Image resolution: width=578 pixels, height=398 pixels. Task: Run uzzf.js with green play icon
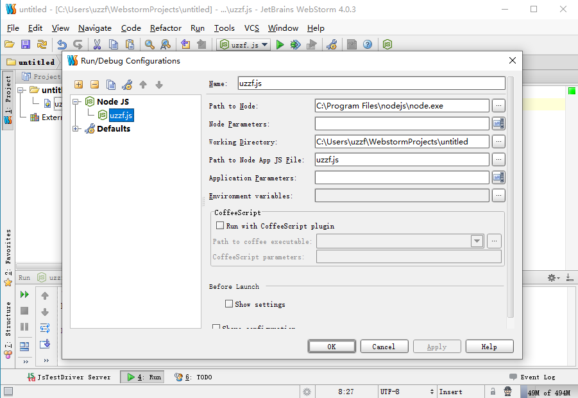pos(280,45)
